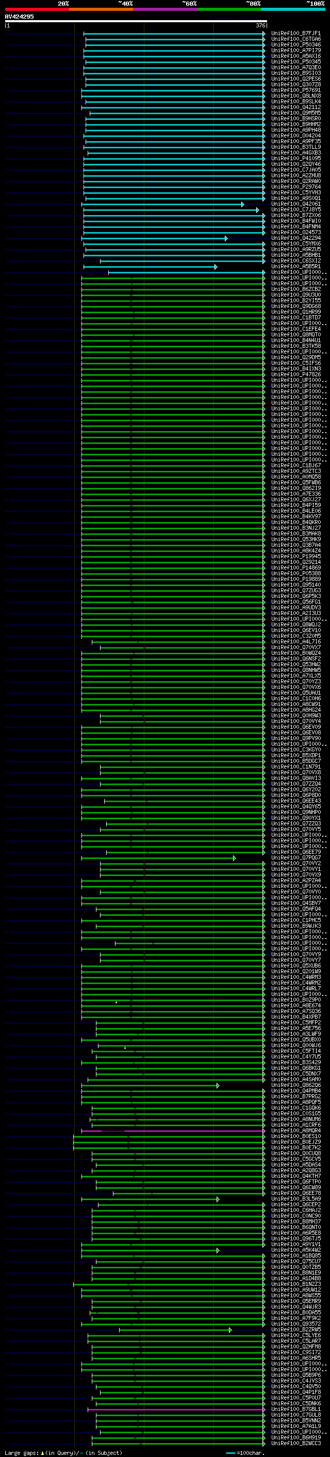The height and width of the screenshot is (1457, 330).
Task: Open hit UniRef100_P50346
Action: tap(295, 44)
